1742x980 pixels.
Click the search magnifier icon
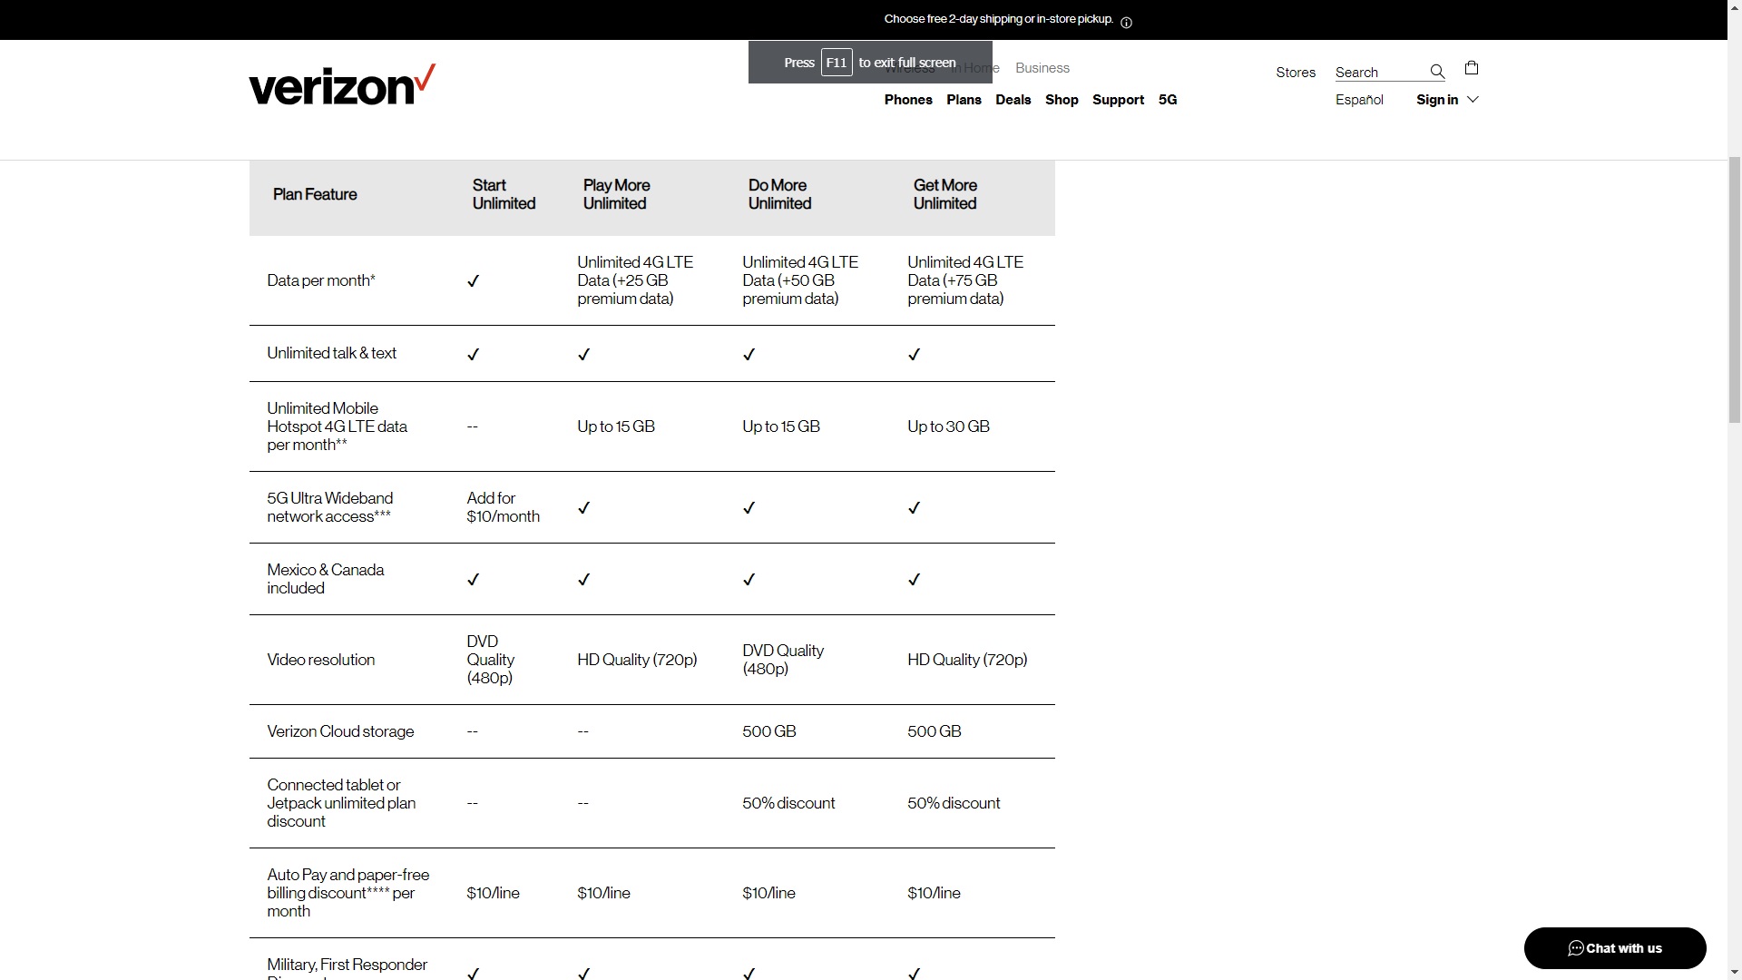tap(1437, 72)
